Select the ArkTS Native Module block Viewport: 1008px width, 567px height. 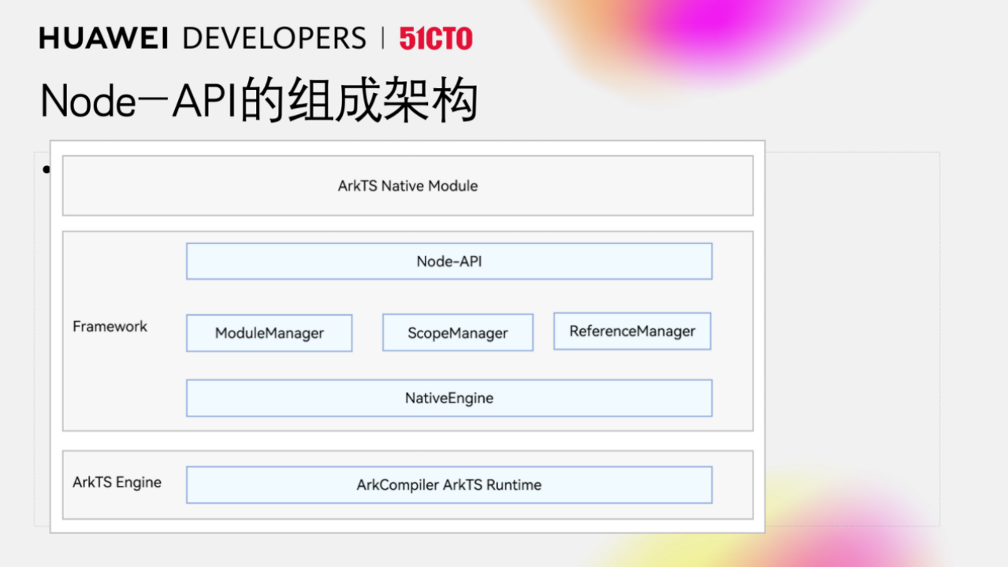point(407,186)
